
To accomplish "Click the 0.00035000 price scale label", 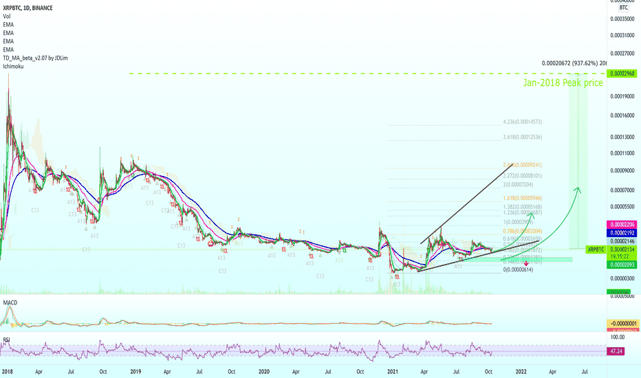I will 622,19.
